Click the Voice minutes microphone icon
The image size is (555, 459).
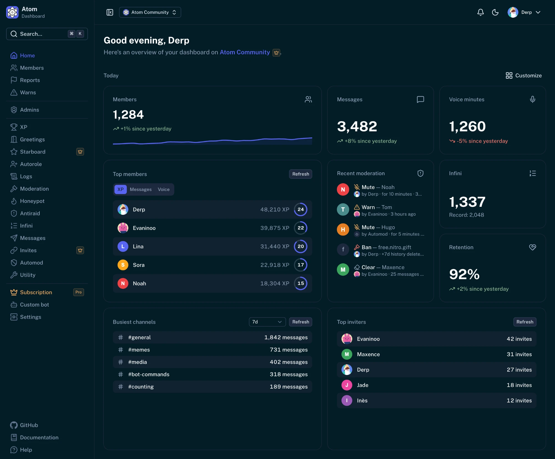pyautogui.click(x=533, y=99)
